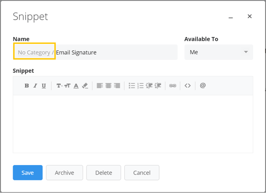
Task: Insert a numbered list
Action: 140,86
